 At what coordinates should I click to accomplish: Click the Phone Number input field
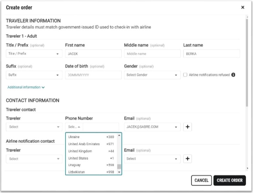pos(101,127)
